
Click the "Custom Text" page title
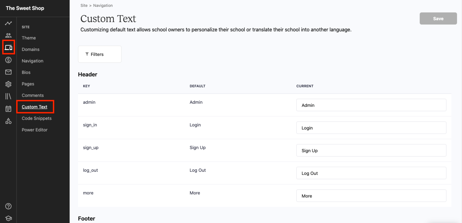(x=108, y=19)
